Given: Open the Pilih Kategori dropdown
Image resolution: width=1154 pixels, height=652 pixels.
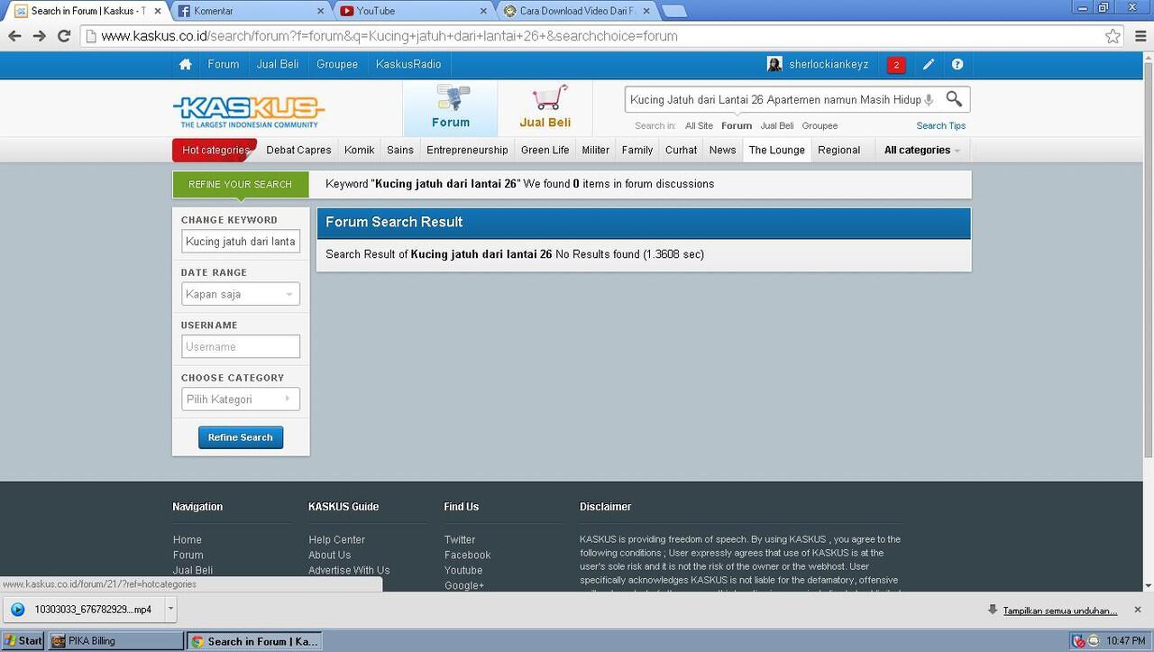Looking at the screenshot, I should (241, 399).
